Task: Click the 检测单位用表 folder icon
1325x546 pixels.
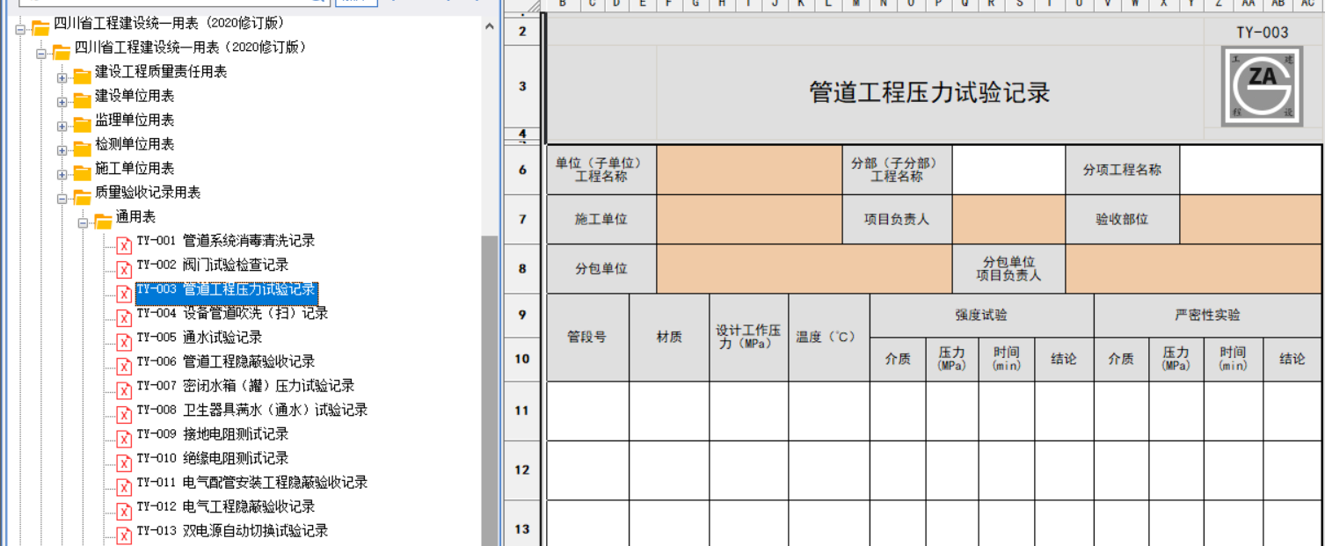Action: (83, 149)
